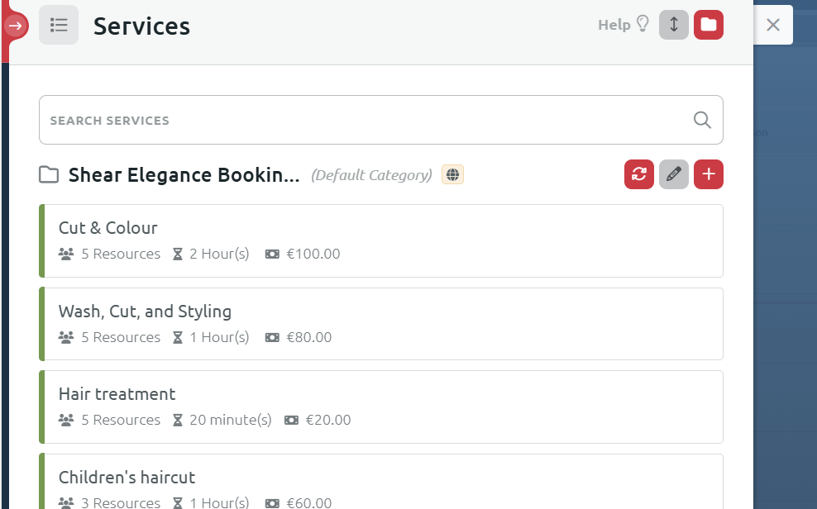Click the Default Category label

coord(371,175)
